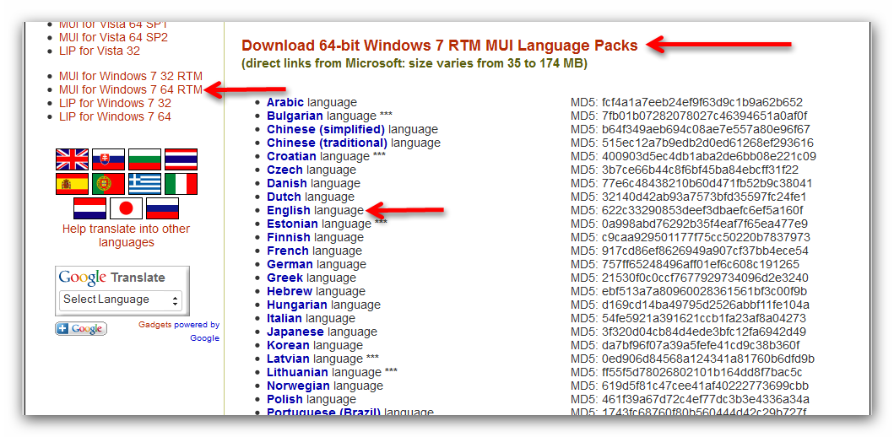Click the Slovakia flag icon
The width and height of the screenshot is (894, 437).
pyautogui.click(x=108, y=159)
